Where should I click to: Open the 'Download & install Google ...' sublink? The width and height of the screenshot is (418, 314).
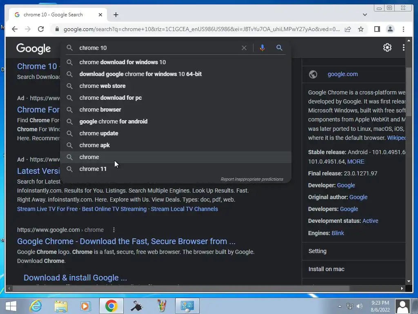pyautogui.click(x=75, y=278)
